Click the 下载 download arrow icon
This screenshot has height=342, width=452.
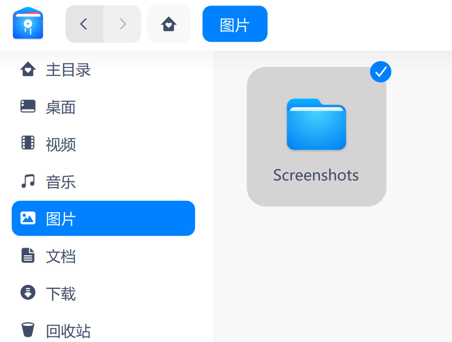pyautogui.click(x=28, y=293)
